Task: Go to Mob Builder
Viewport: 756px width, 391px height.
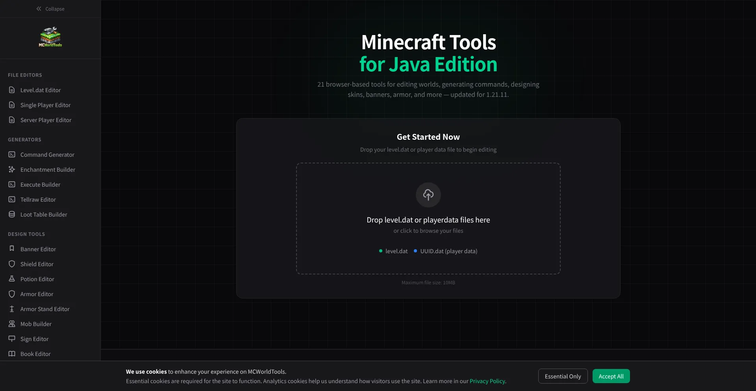Action: point(50,324)
